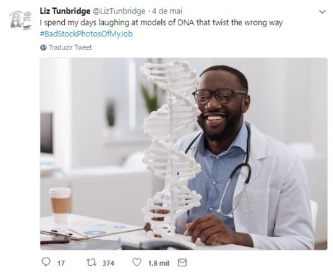The width and height of the screenshot is (333, 272).
Task: Send tweet via envelope message icon
Action: coord(182,263)
